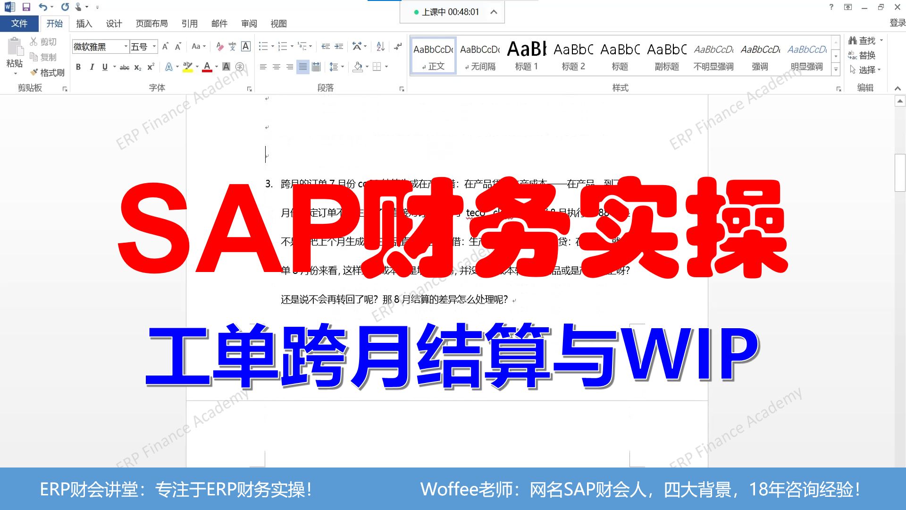Screen dimensions: 906x510
Task: Toggle strikethrough formatting
Action: (x=125, y=67)
